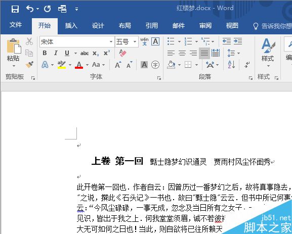The image size is (292, 234).
Task: Click the grow font size icon
Action: pyautogui.click(x=118, y=65)
